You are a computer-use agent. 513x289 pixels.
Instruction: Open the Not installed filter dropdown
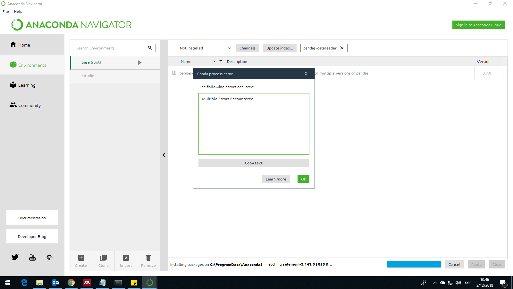[229, 48]
